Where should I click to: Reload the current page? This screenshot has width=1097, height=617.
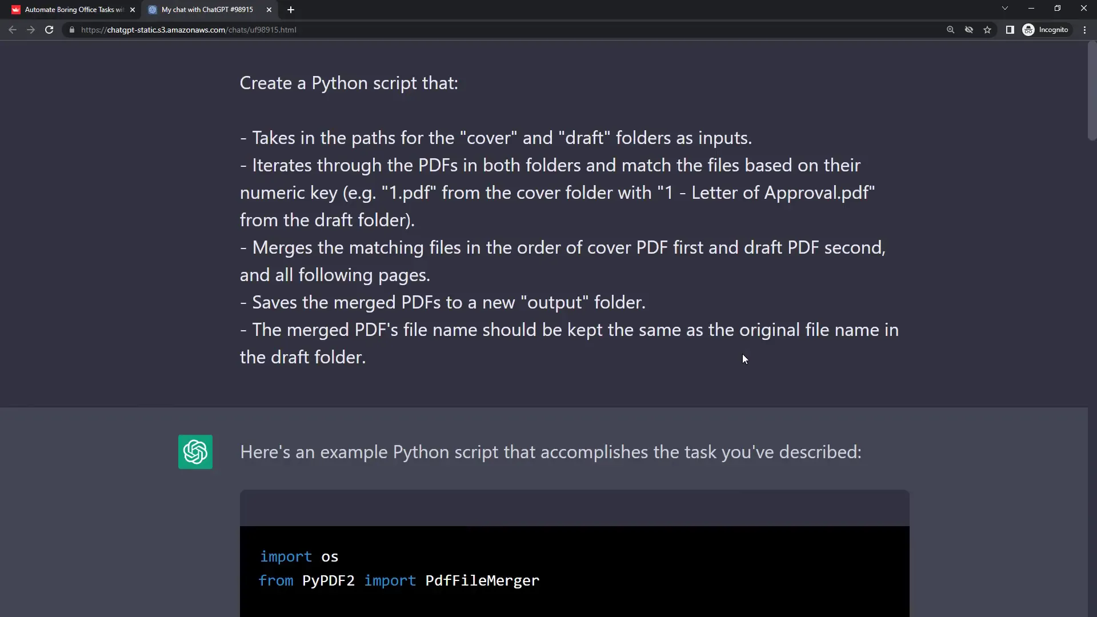pyautogui.click(x=49, y=30)
